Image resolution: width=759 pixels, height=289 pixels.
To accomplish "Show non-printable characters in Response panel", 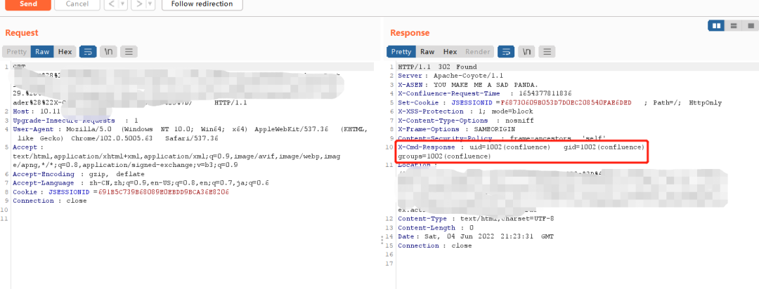I will [526, 51].
